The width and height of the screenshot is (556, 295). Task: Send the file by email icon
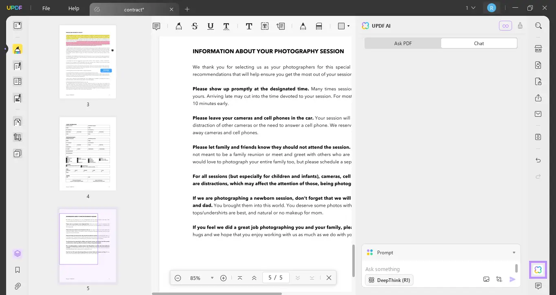point(538,114)
